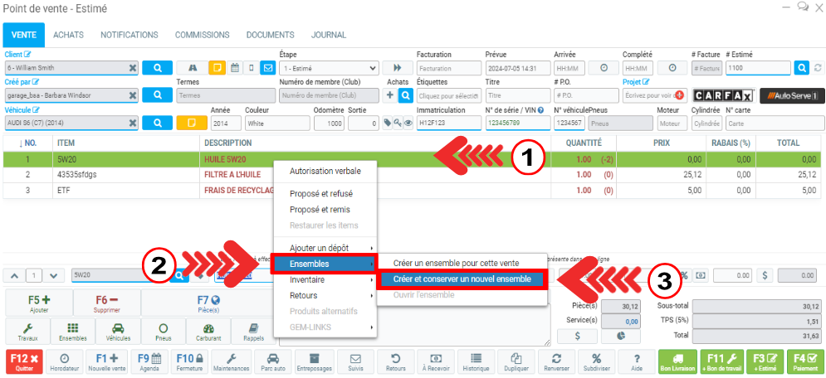
Task: Add a purchase with Achats plus icon
Action: 391,95
